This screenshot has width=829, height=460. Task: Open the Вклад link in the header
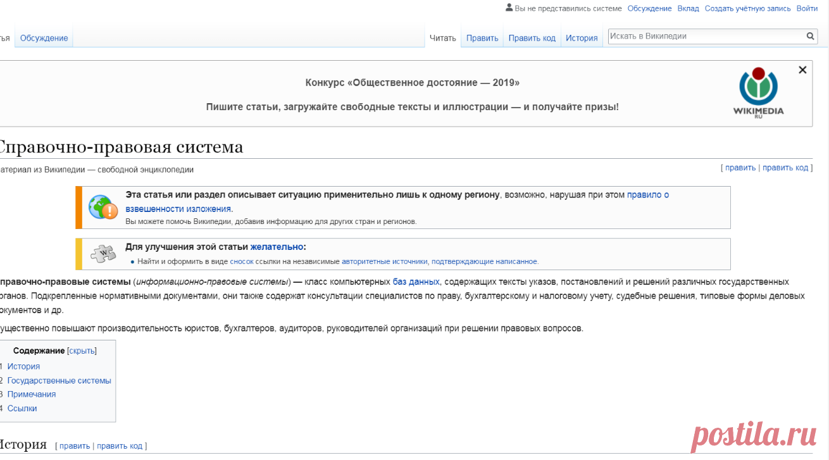(x=688, y=8)
